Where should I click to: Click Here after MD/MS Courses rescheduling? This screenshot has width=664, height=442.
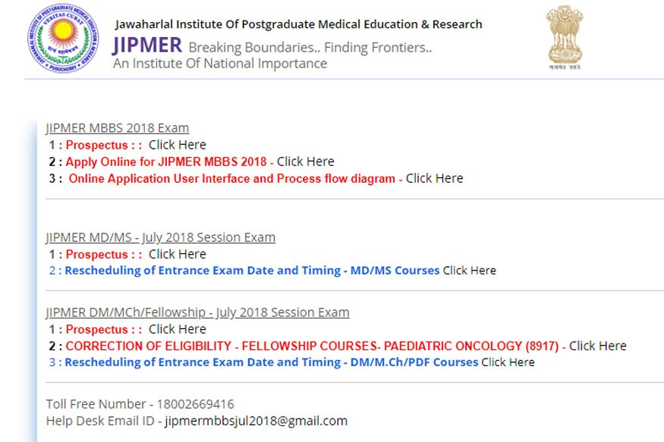pos(469,271)
